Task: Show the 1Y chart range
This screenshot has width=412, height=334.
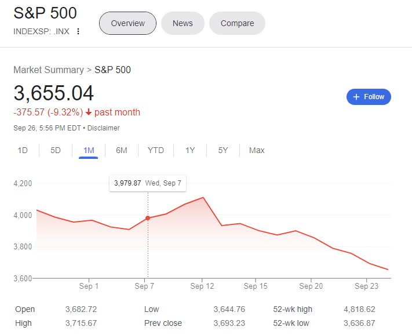Action: coord(190,150)
